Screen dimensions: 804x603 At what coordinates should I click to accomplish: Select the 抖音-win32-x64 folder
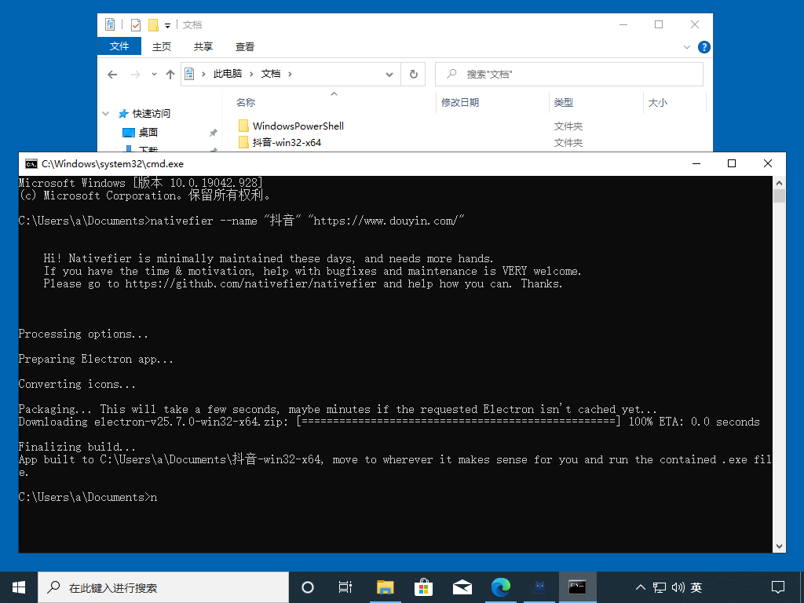287,143
